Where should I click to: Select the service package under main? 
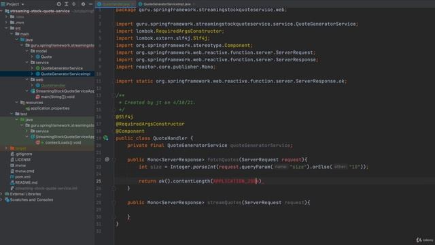pyautogui.click(x=42, y=63)
